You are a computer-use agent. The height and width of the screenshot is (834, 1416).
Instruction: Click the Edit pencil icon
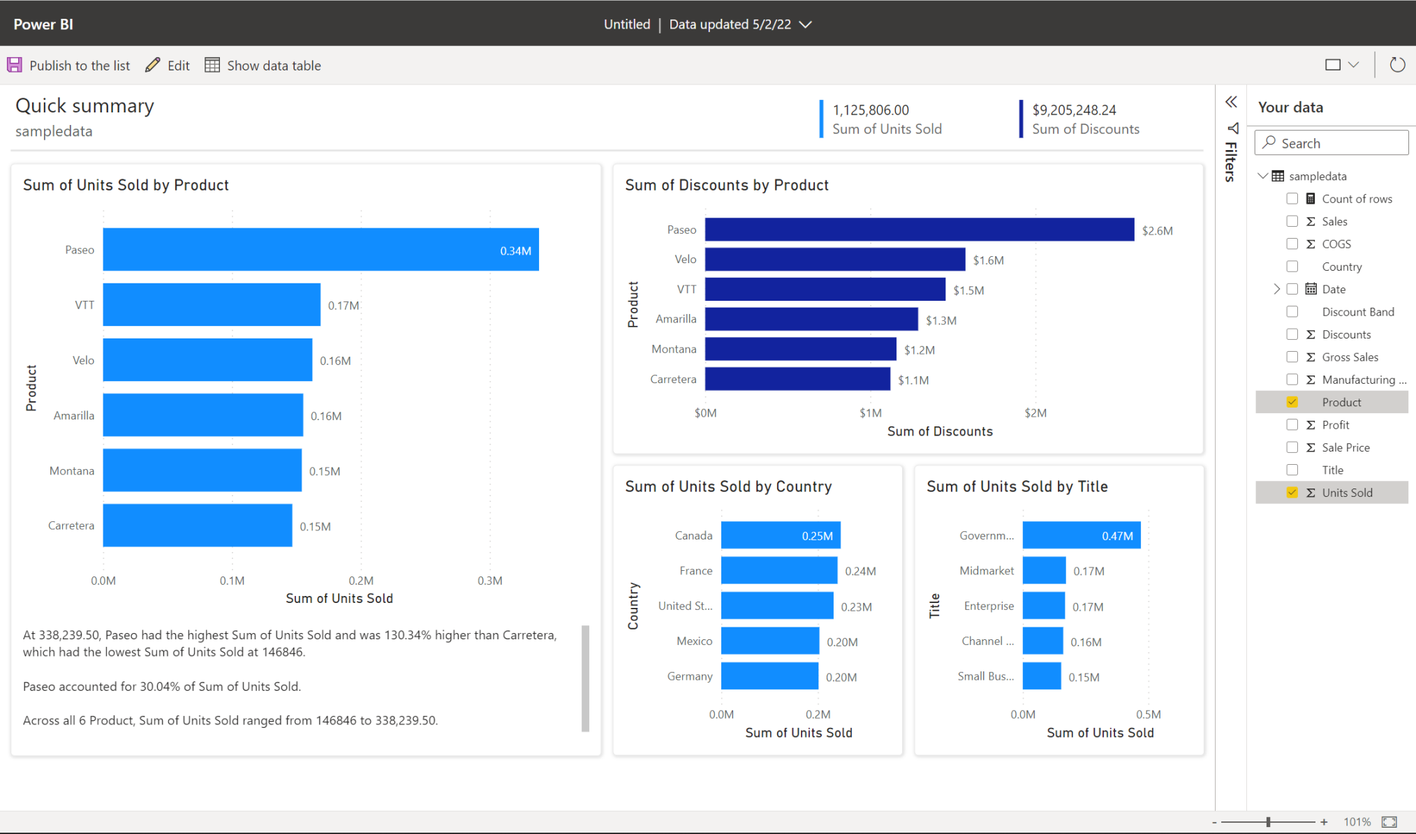pyautogui.click(x=152, y=64)
